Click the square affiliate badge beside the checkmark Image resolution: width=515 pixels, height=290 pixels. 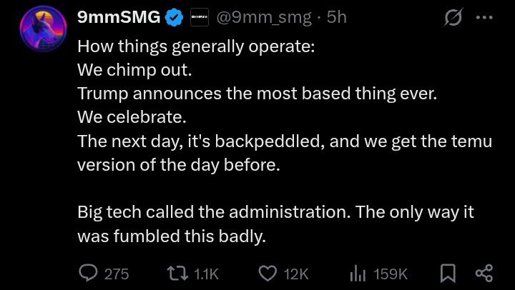point(200,17)
